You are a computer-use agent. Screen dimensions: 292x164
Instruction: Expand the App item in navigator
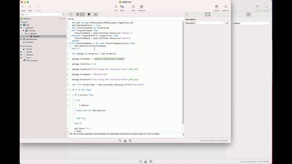pyautogui.click(x=21, y=25)
